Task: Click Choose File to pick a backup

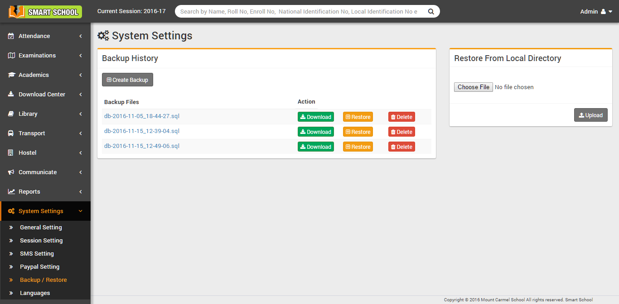Action: tap(473, 87)
